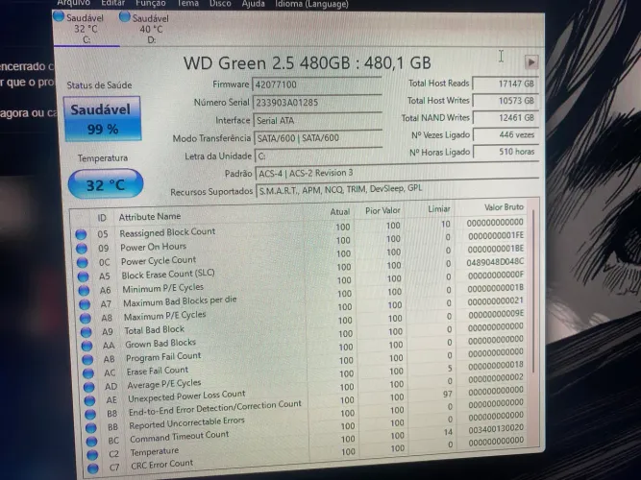The image size is (641, 480).
Task: Click the status icon for Program Fail Count
Action: pyautogui.click(x=87, y=360)
